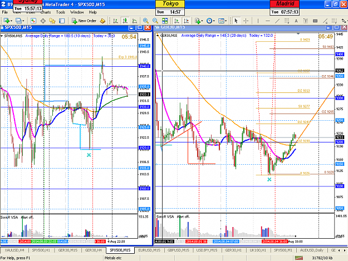Click the New Chart toolbar icon
348x261 pixels.
pos(6,21)
